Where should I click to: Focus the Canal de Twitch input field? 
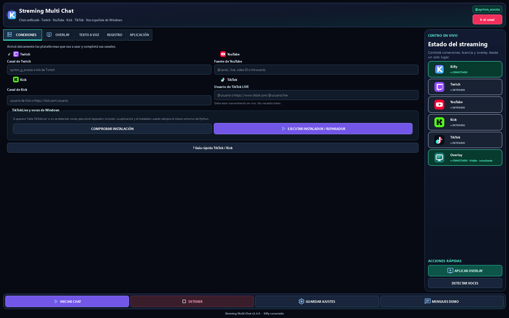coord(109,70)
